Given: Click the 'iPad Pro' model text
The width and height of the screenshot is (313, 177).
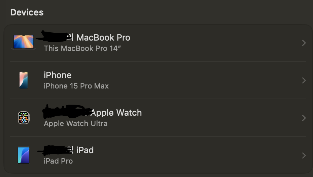Looking at the screenshot, I should click(x=58, y=161).
